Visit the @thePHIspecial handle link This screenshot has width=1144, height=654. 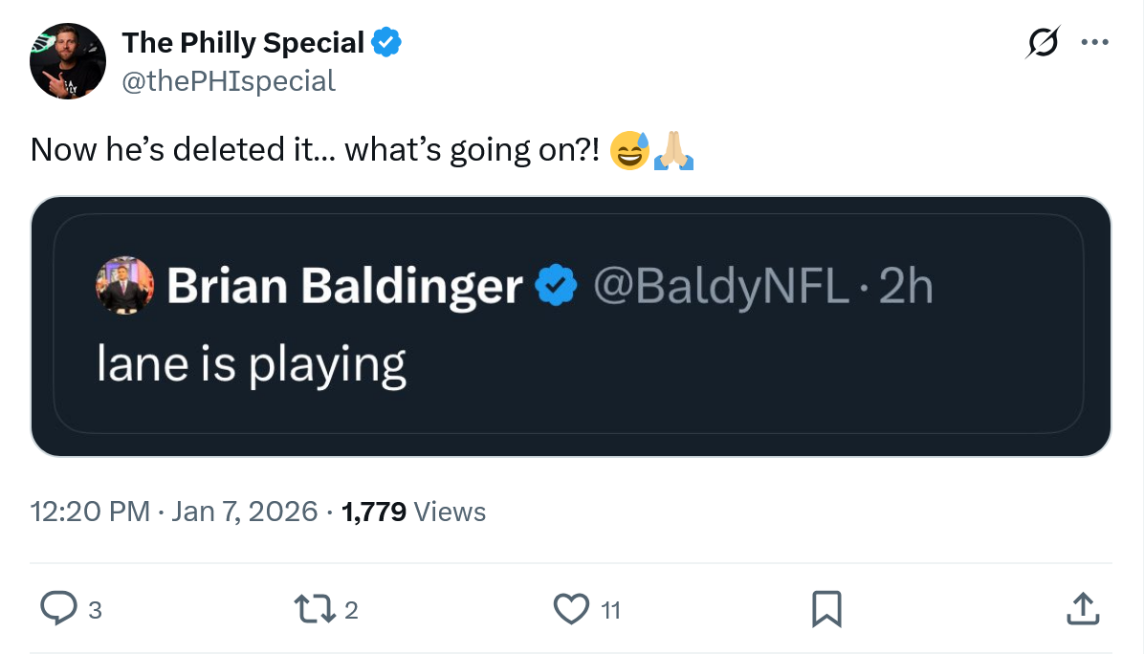229,81
